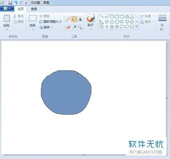Choose the Triangle shape

132,17
